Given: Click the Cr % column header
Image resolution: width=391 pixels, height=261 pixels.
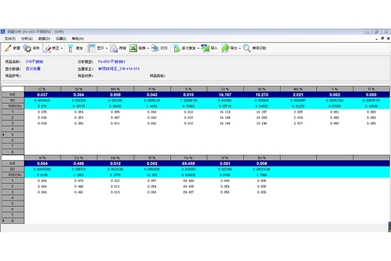Looking at the screenshot, I should click(225, 88).
